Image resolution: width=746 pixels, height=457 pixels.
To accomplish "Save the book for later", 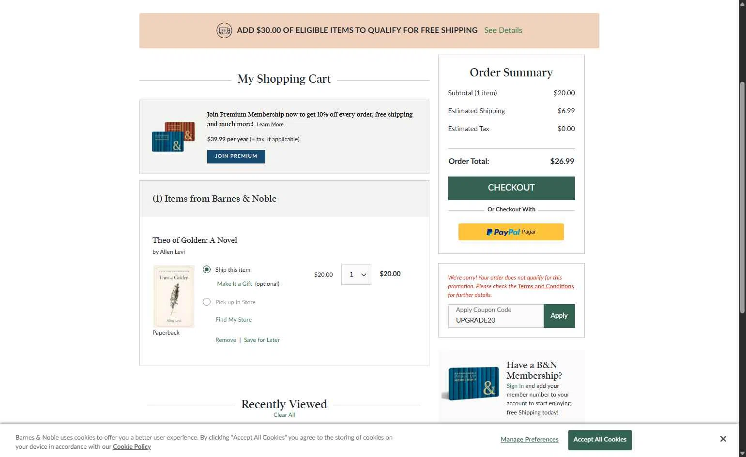I will point(262,340).
